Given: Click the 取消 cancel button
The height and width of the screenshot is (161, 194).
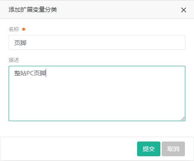Looking at the screenshot, I should [x=173, y=149].
